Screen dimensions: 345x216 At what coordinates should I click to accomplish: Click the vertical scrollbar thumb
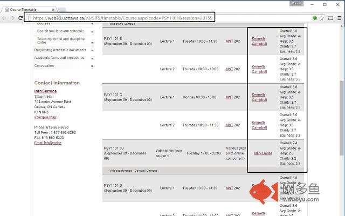[x=342, y=118]
